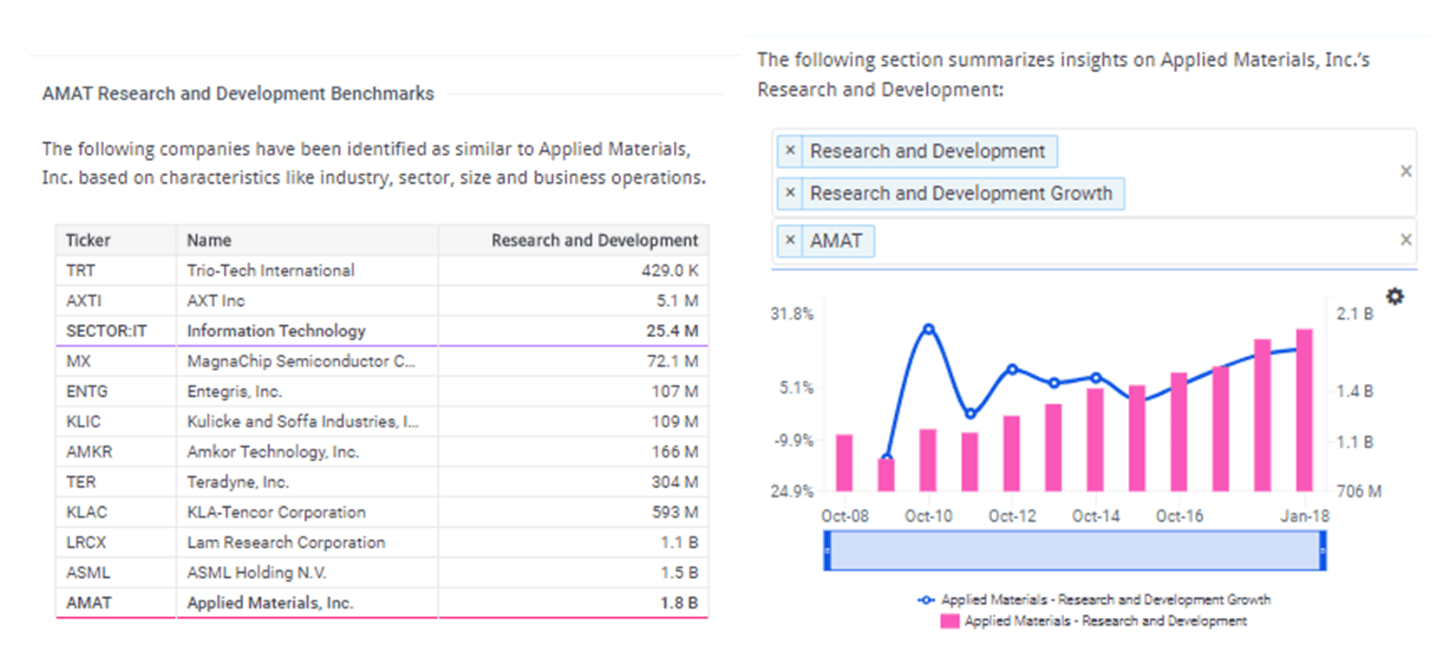Remove the Research and Development metric tag
The width and height of the screenshot is (1450, 650).
point(790,151)
